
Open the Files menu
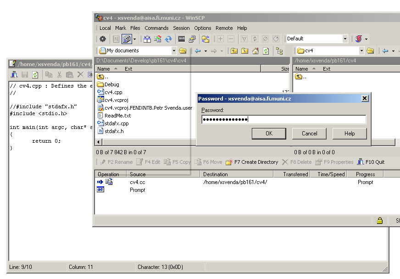tap(135, 28)
